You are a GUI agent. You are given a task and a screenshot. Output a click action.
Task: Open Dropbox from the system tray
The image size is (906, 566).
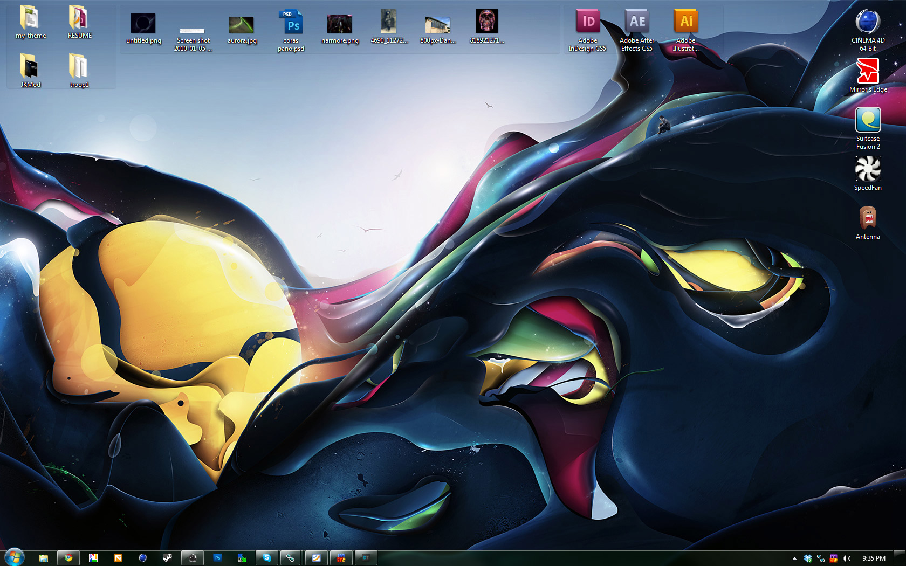tap(808, 558)
